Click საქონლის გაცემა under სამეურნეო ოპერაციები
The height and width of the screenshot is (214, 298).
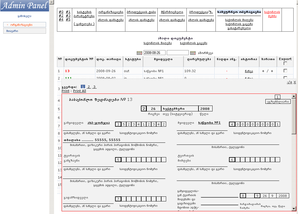[x=239, y=24]
